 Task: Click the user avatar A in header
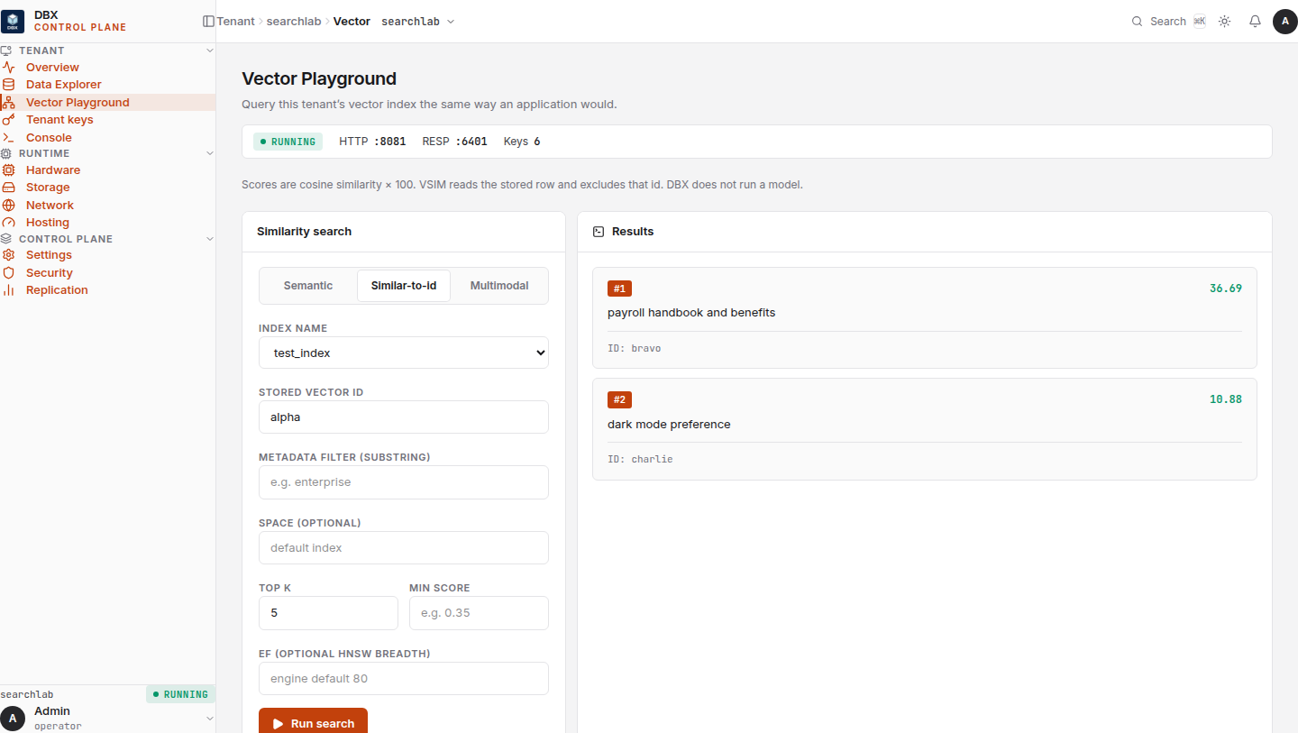click(x=1284, y=21)
